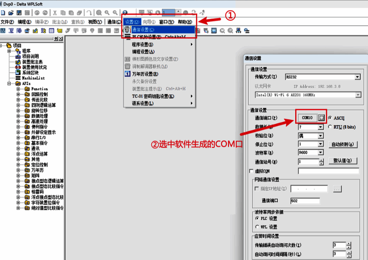Open Help with the blue question-mark icon

(125, 13)
